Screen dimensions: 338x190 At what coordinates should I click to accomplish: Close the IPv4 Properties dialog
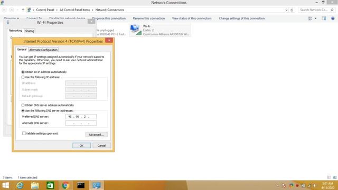pos(109,40)
